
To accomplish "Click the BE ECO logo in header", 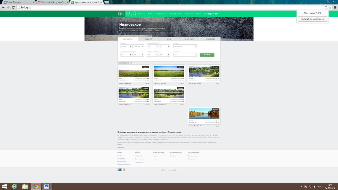I will click(127, 14).
